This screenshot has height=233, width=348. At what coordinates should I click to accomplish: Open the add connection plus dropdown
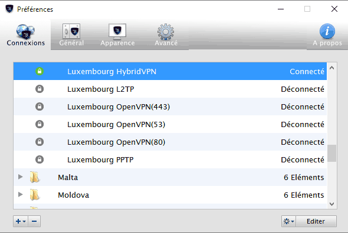tap(21, 221)
